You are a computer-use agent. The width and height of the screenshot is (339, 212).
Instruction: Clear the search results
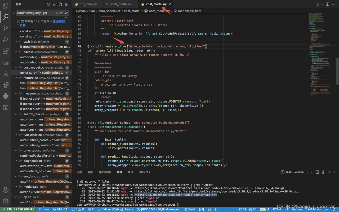tap(54, 4)
